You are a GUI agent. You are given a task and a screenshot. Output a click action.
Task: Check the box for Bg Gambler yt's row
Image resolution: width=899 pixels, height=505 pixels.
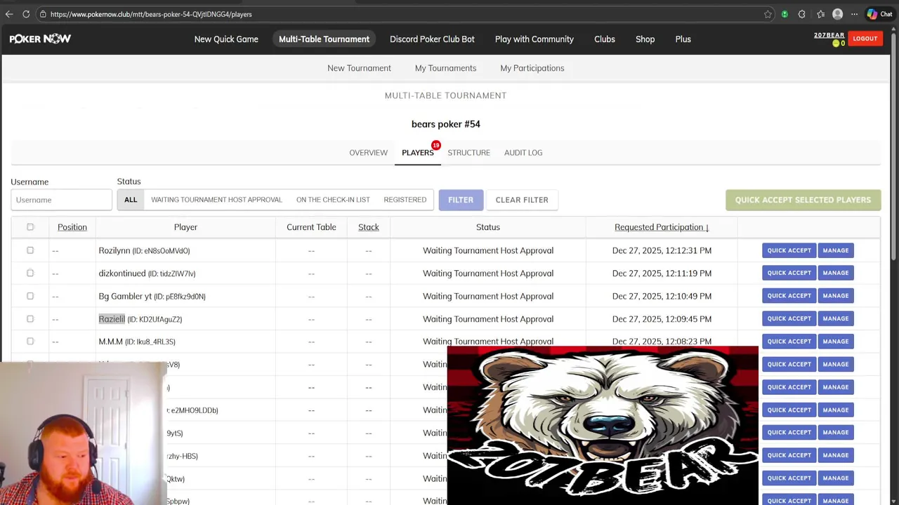point(30,296)
